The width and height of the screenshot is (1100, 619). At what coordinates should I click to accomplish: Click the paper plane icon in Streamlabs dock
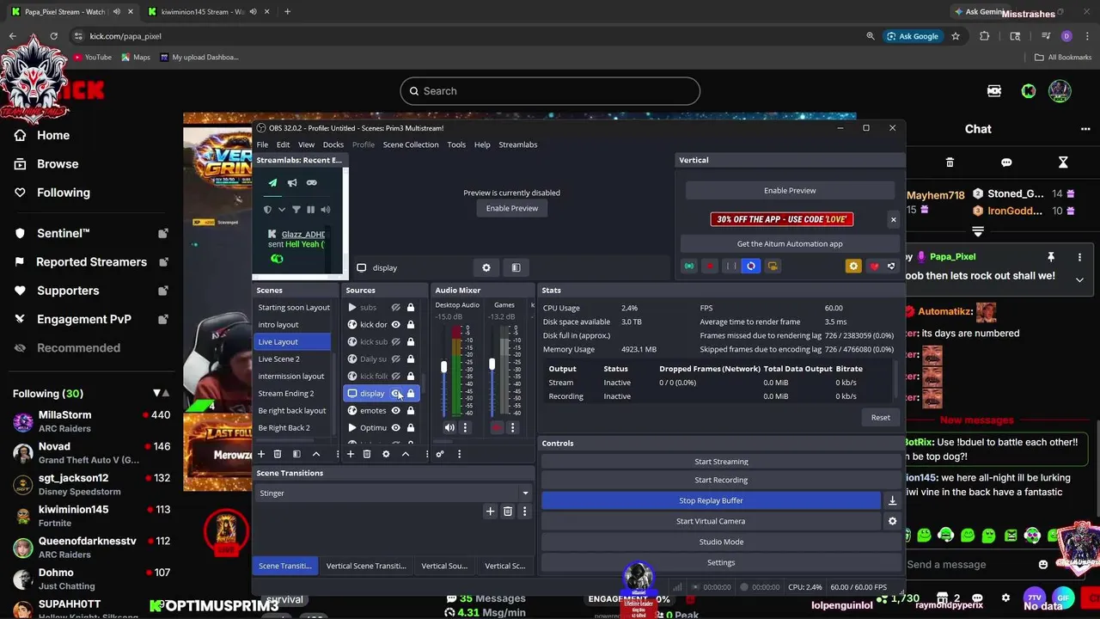(x=272, y=182)
